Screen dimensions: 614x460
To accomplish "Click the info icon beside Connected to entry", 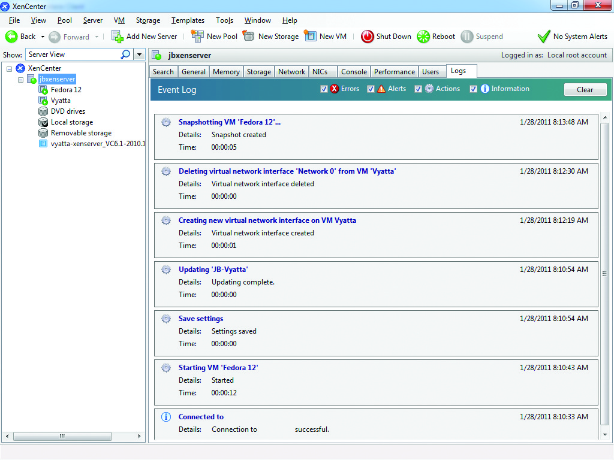I will (166, 417).
